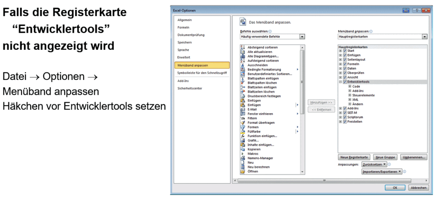Image resolution: width=436 pixels, height=197 pixels.
Task: Open the Importieren/Exportieren dropdown
Action: point(382,172)
